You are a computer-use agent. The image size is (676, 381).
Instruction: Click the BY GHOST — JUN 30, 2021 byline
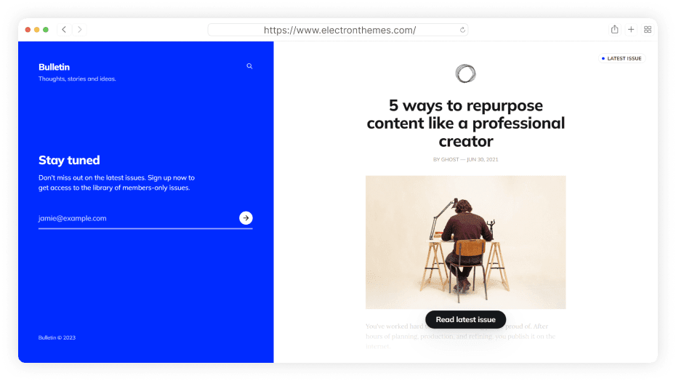[x=466, y=159]
